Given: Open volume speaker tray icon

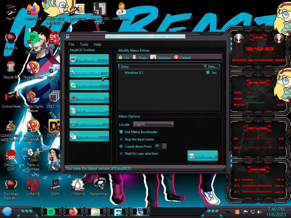Looking at the screenshot, I should [x=259, y=212].
